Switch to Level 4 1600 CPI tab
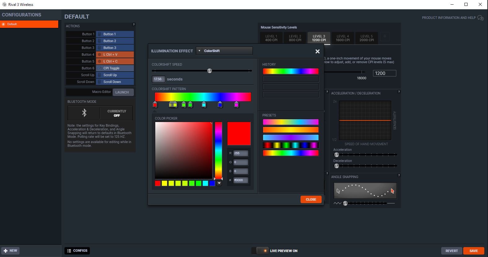This screenshot has height=257, width=488. click(x=343, y=38)
